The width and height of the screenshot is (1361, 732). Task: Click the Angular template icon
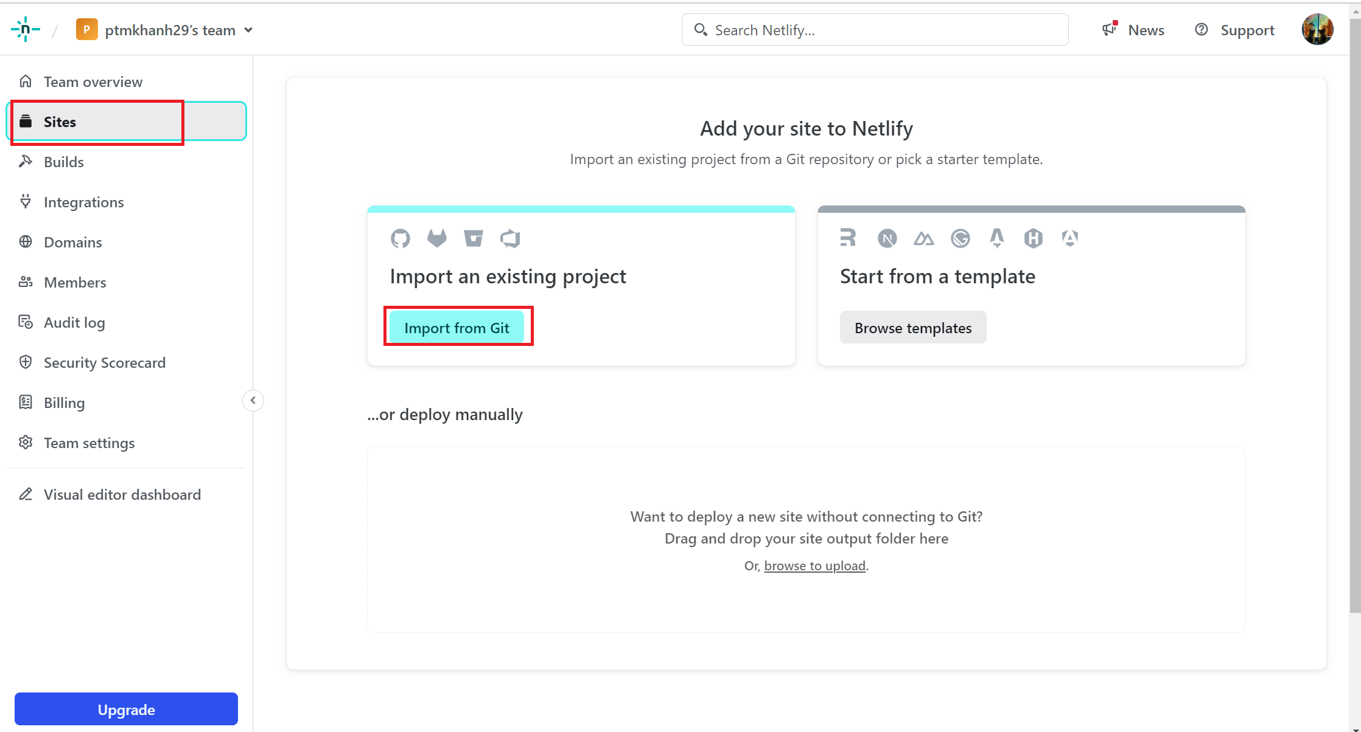click(1069, 238)
